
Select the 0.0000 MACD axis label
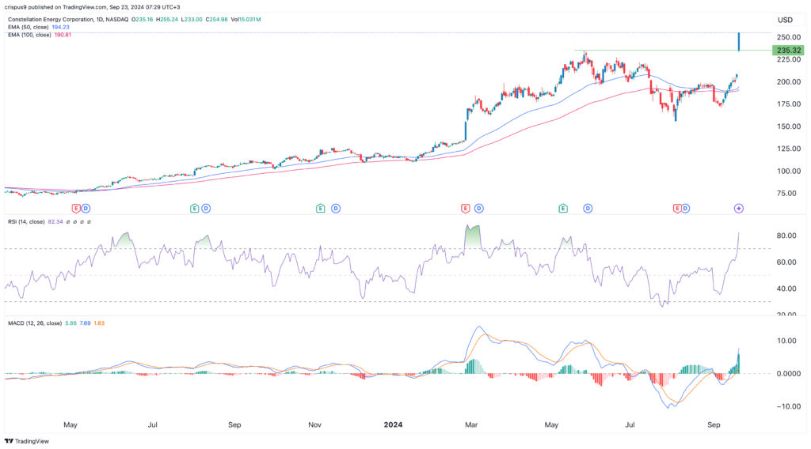[788, 373]
